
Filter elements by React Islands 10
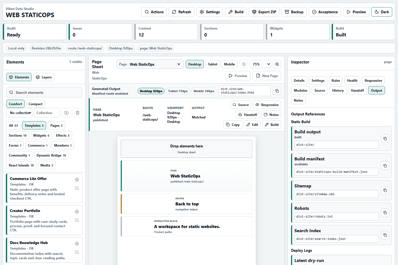coord(21,165)
